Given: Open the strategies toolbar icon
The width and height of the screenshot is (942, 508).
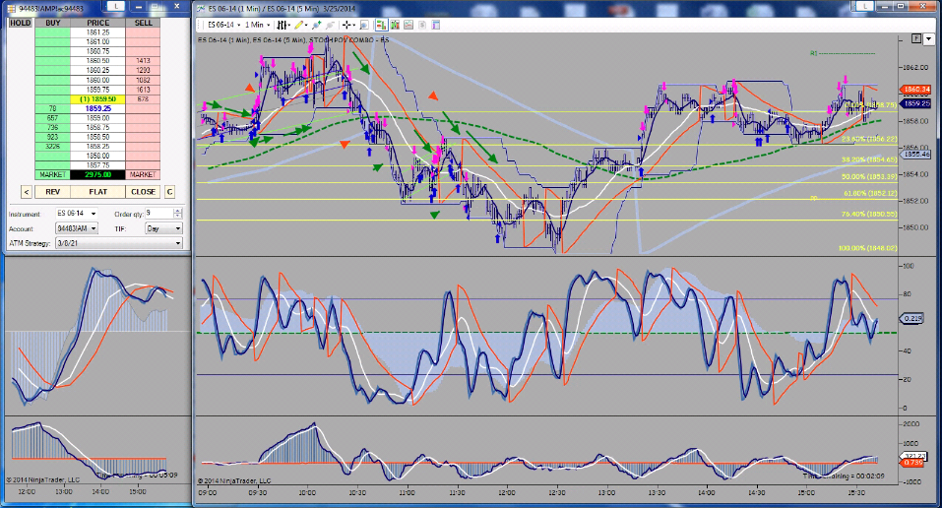Looking at the screenshot, I should pos(408,25).
